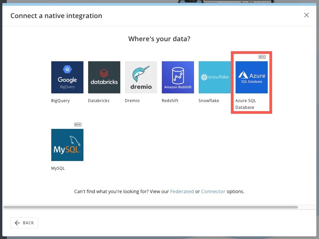This screenshot has height=239, width=319.
Task: Open the Databricks integration
Action: [104, 77]
